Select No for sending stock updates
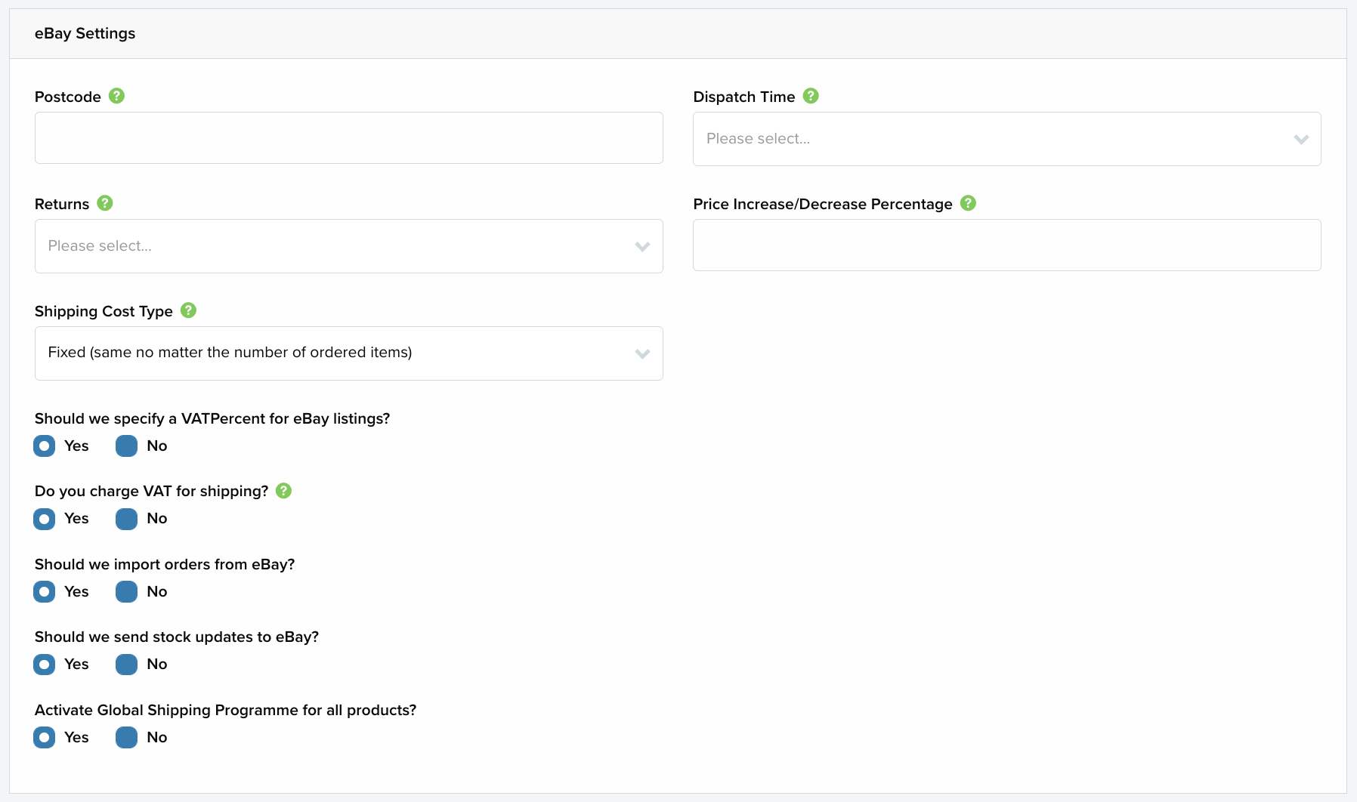The height and width of the screenshot is (802, 1357). tap(126, 665)
